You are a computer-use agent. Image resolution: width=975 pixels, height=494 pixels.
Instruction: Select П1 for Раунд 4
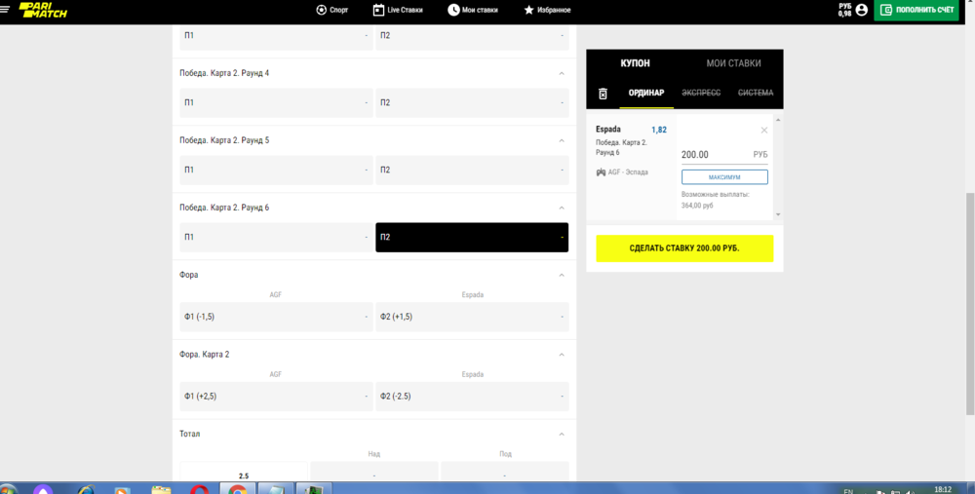pyautogui.click(x=276, y=102)
